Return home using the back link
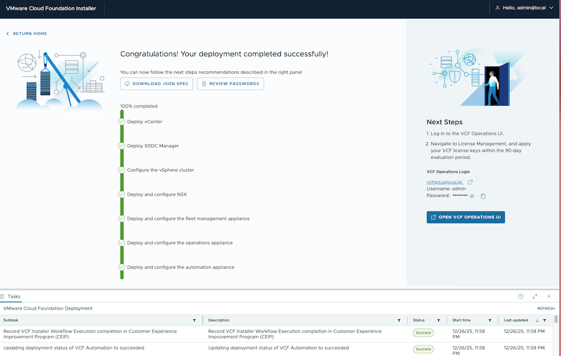Image resolution: width=561 pixels, height=356 pixels. [x=26, y=33]
